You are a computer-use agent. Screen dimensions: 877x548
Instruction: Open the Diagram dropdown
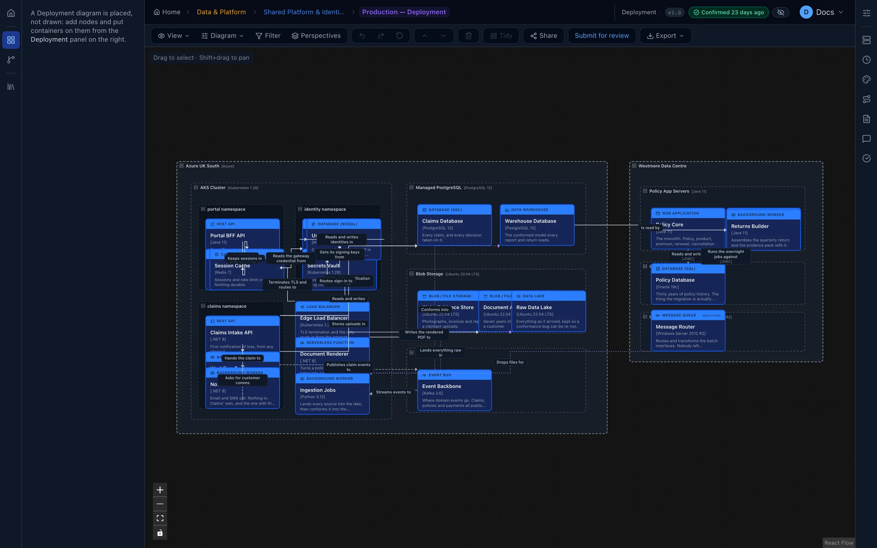tap(222, 36)
